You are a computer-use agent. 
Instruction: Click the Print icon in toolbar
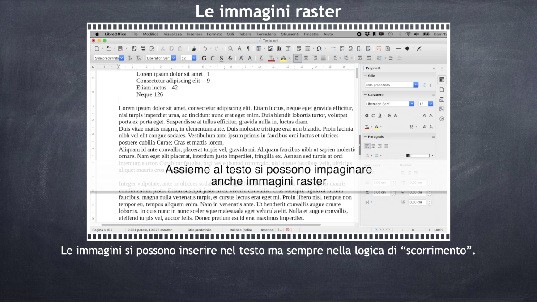point(143,48)
